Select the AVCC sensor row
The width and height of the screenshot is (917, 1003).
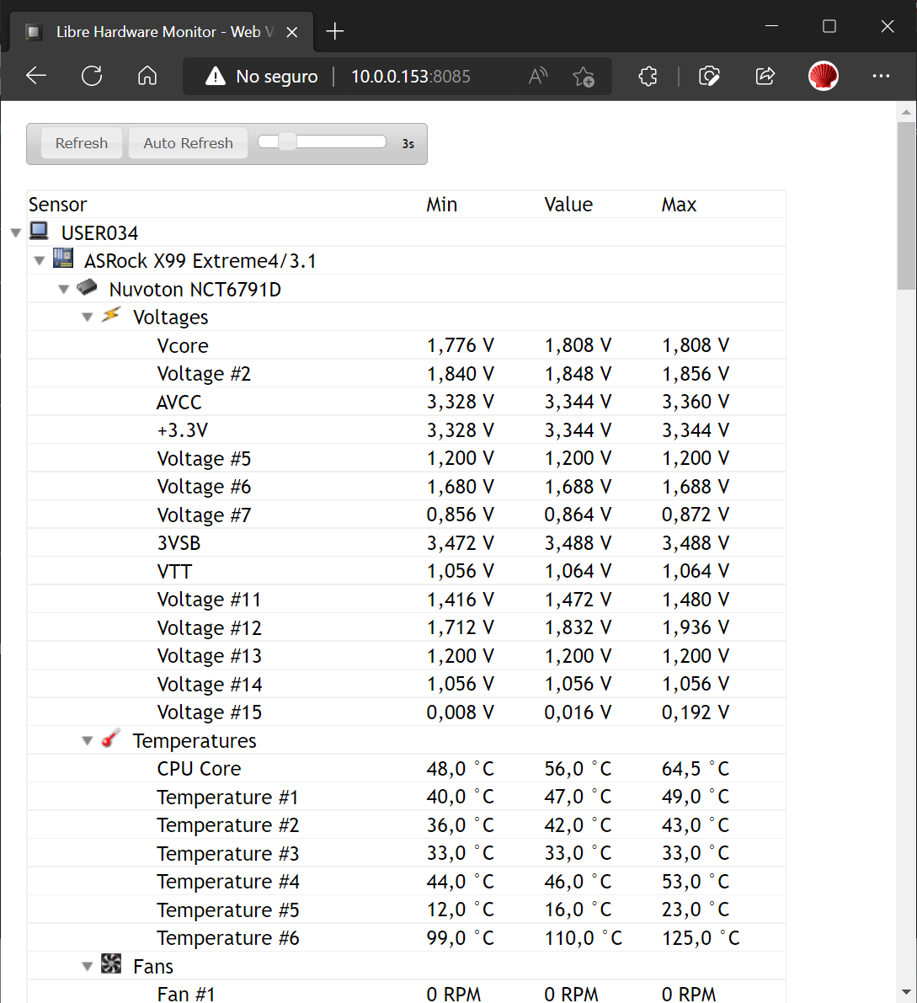[406, 402]
